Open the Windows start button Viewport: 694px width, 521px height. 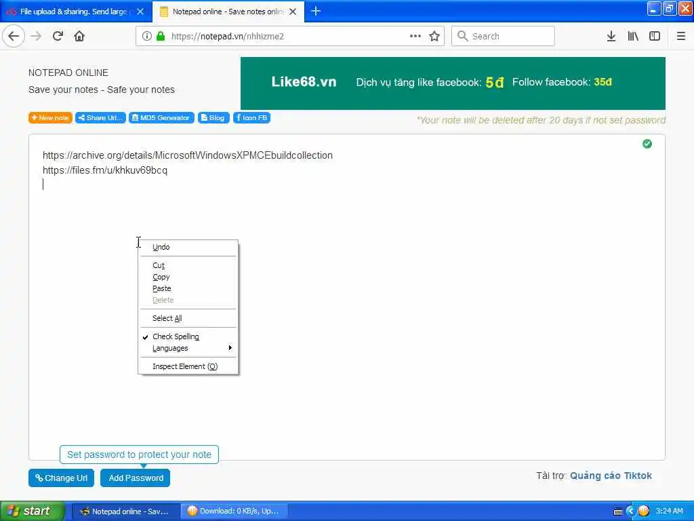pos(32,511)
